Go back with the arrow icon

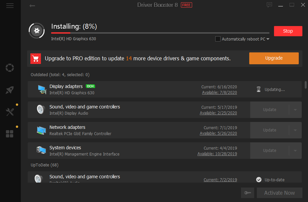[x=32, y=6]
